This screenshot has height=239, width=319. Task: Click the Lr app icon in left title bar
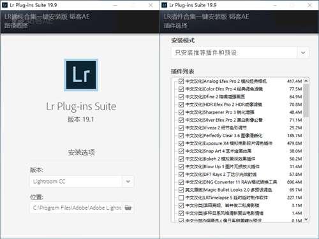pyautogui.click(x=4, y=5)
